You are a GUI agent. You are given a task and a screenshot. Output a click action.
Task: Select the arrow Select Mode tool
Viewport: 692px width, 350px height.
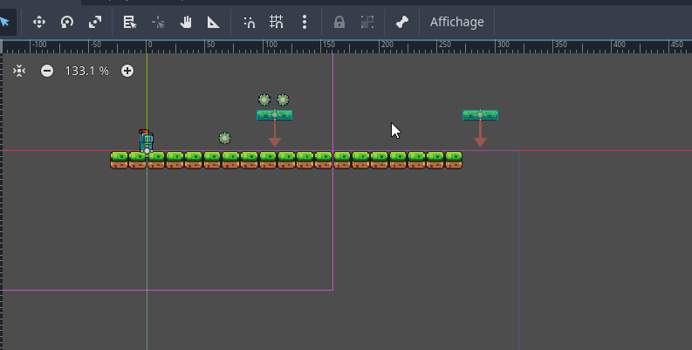pos(5,22)
